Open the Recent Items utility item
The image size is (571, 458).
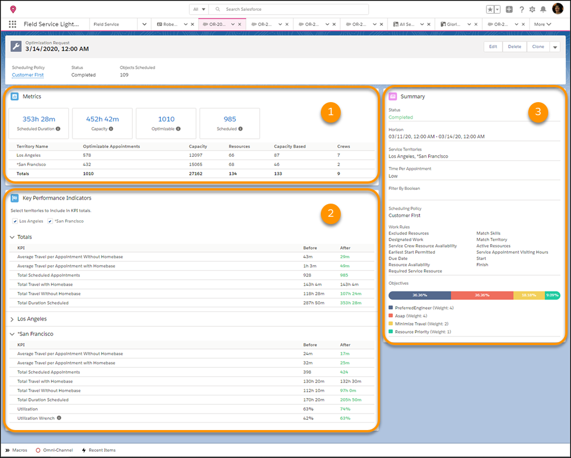click(x=99, y=451)
